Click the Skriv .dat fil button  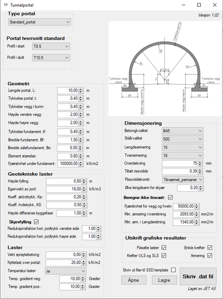[x=198, y=276]
